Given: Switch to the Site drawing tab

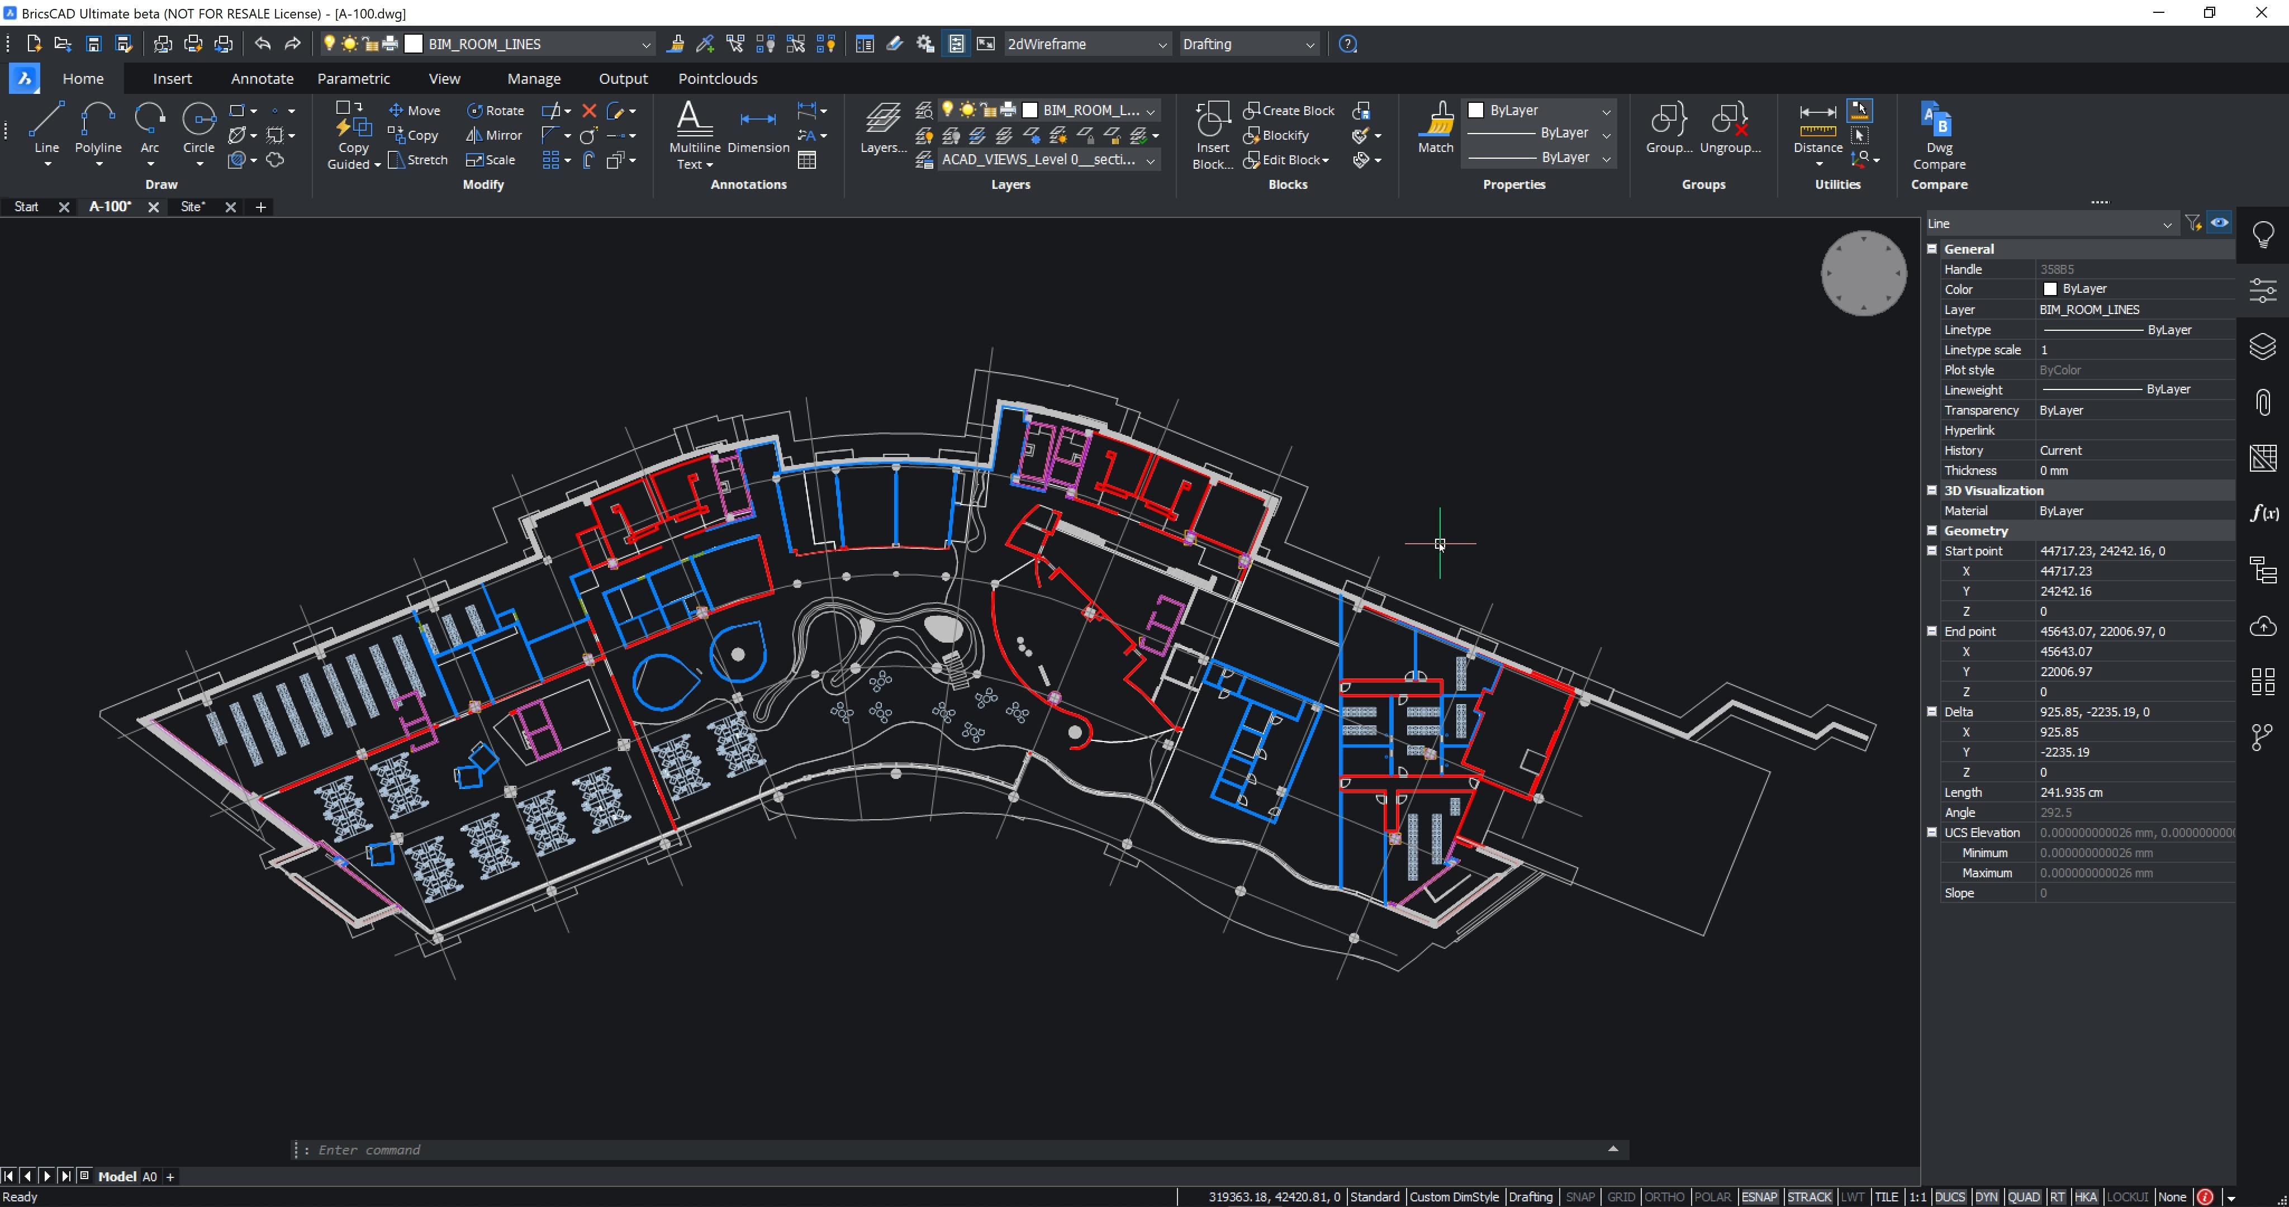Looking at the screenshot, I should click(192, 206).
